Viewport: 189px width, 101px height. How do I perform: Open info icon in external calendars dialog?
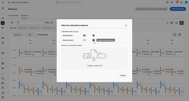(x=126, y=25)
